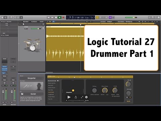Mute the Sunset track
This screenshot has width=161, height=121.
click(25, 29)
